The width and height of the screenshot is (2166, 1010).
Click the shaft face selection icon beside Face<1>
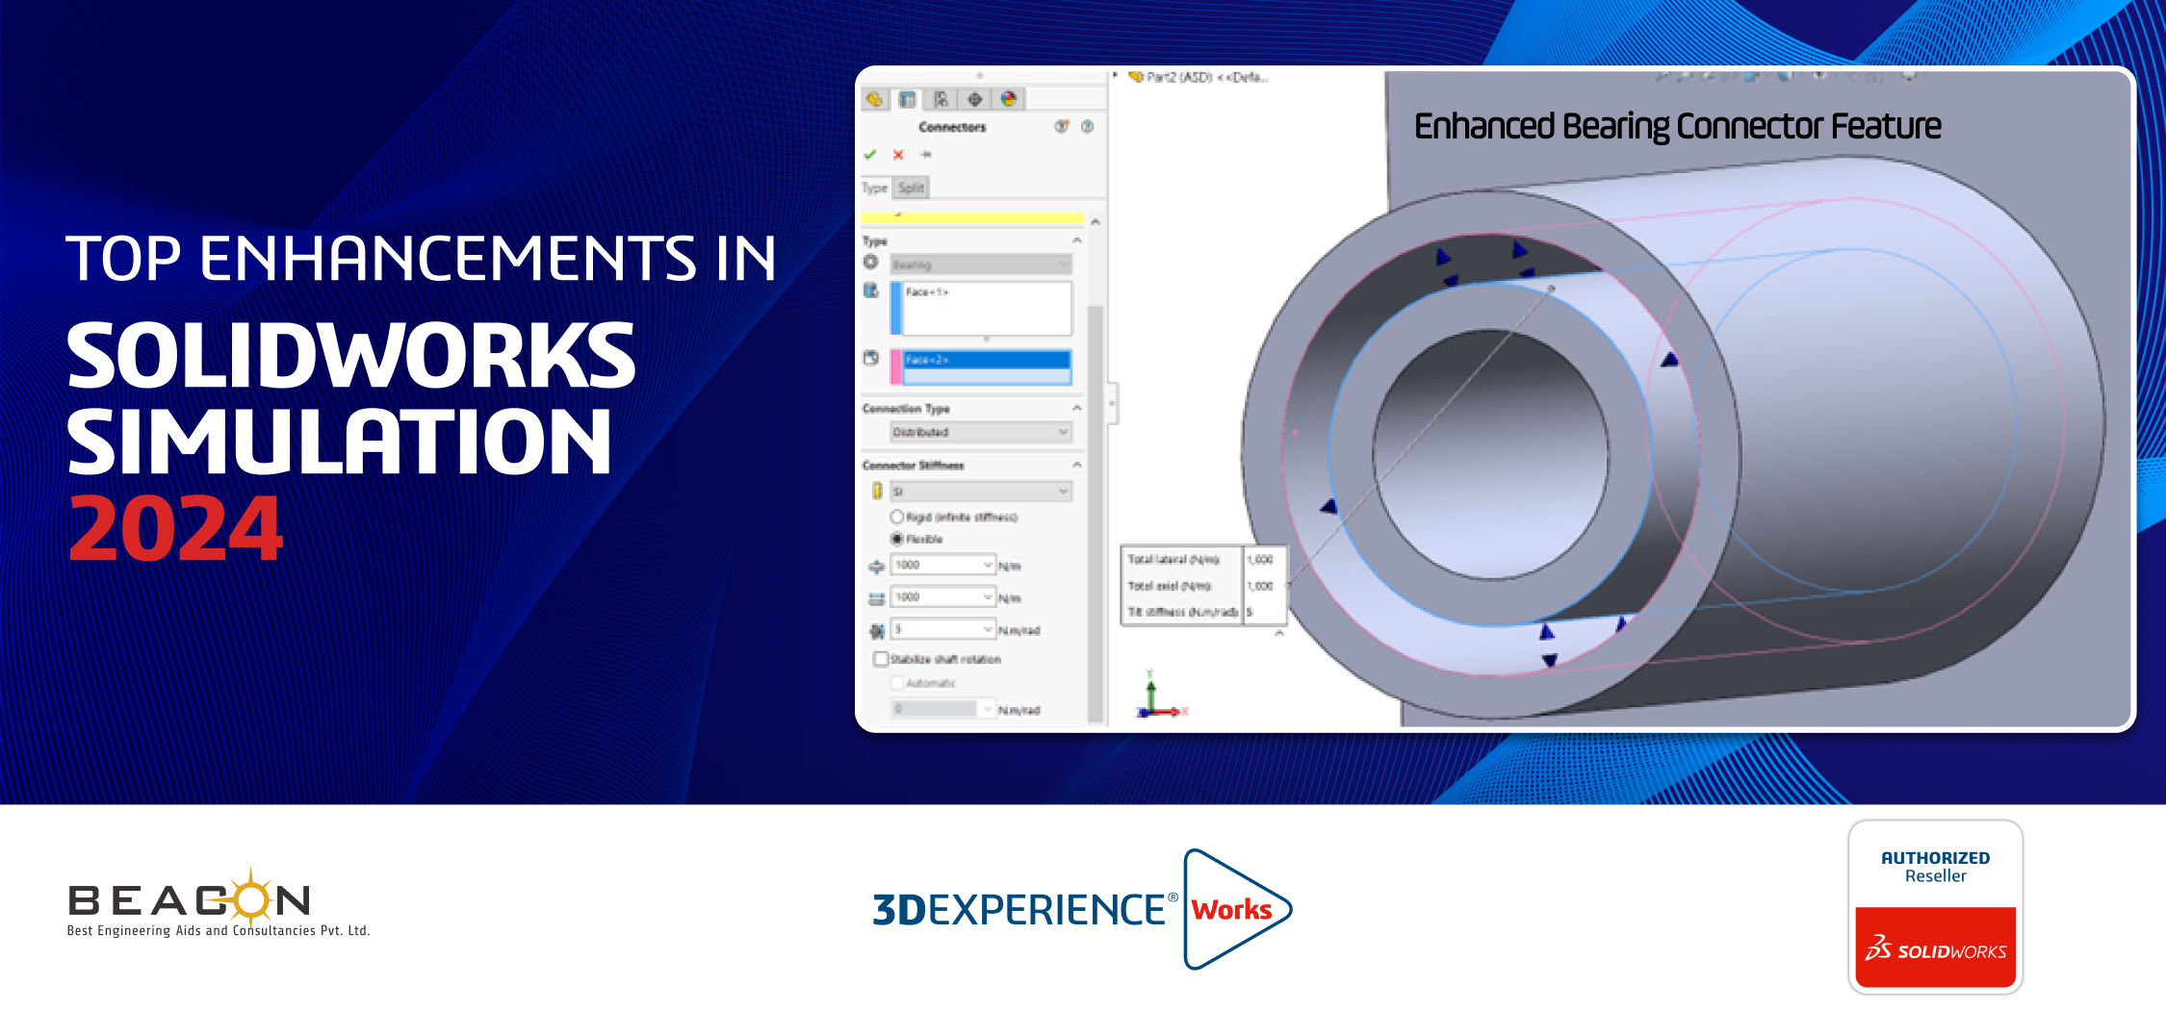(x=871, y=290)
